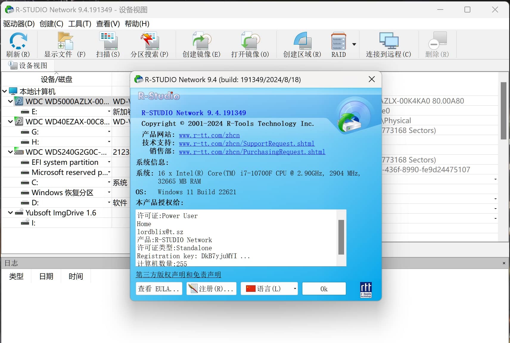The image size is (510, 343).
Task: Click the I: virtual drive icon
Action: click(25, 223)
